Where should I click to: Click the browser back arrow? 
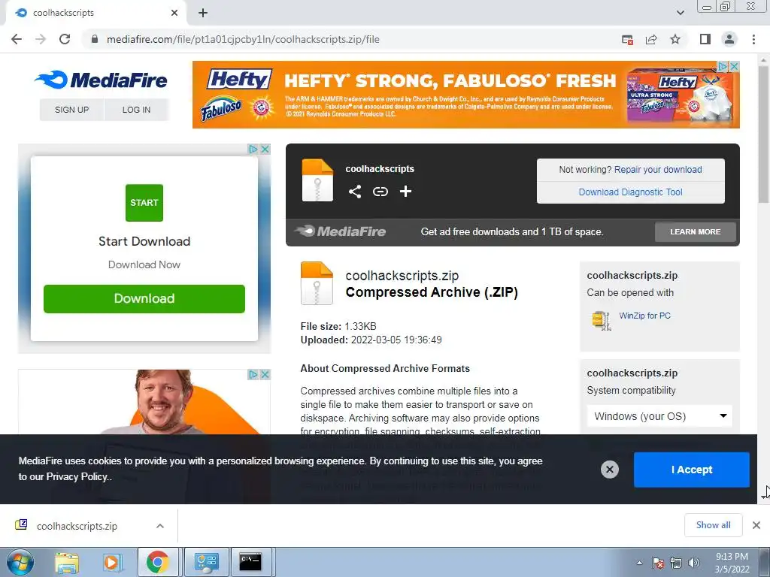pos(17,39)
